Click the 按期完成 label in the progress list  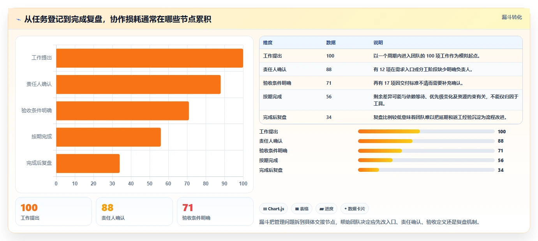tap(269, 161)
